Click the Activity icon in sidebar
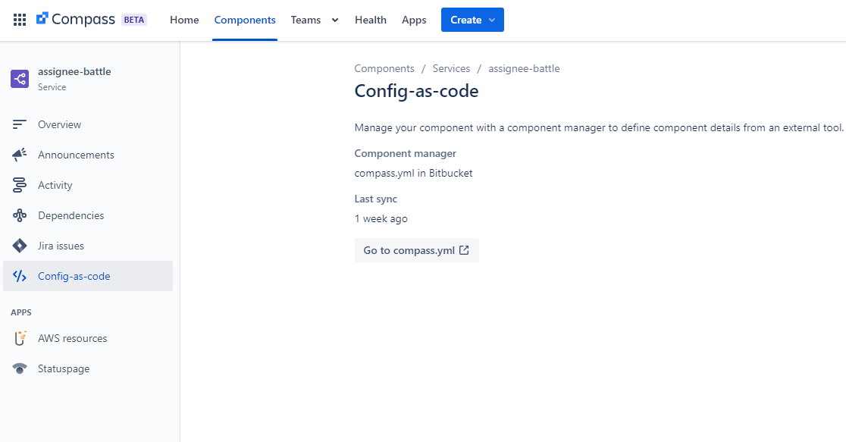Viewport: 846px width, 442px height. (20, 185)
